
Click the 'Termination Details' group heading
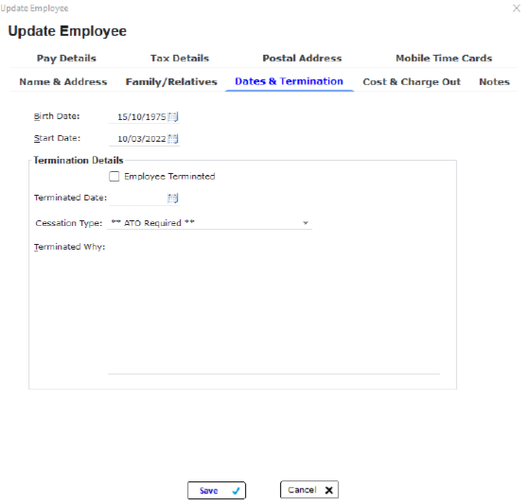[79, 161]
